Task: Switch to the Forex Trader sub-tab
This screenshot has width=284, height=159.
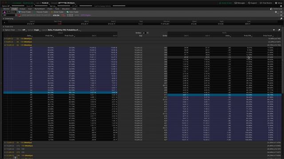Action: [25, 12]
